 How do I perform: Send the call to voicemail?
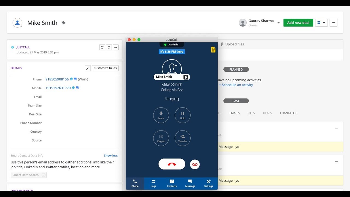coord(195,164)
